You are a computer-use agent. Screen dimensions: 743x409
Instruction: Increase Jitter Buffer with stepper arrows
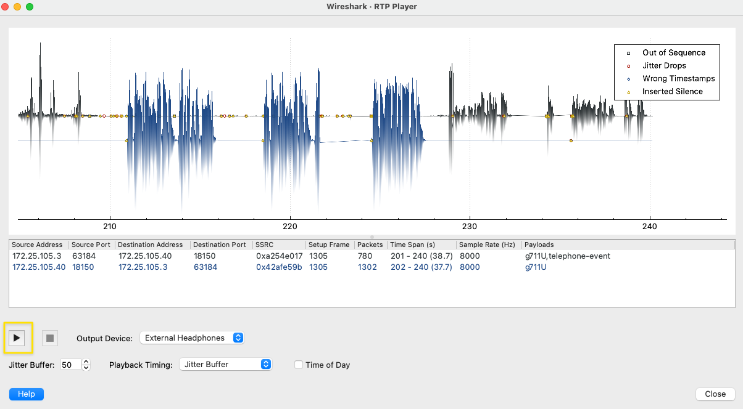click(x=86, y=362)
